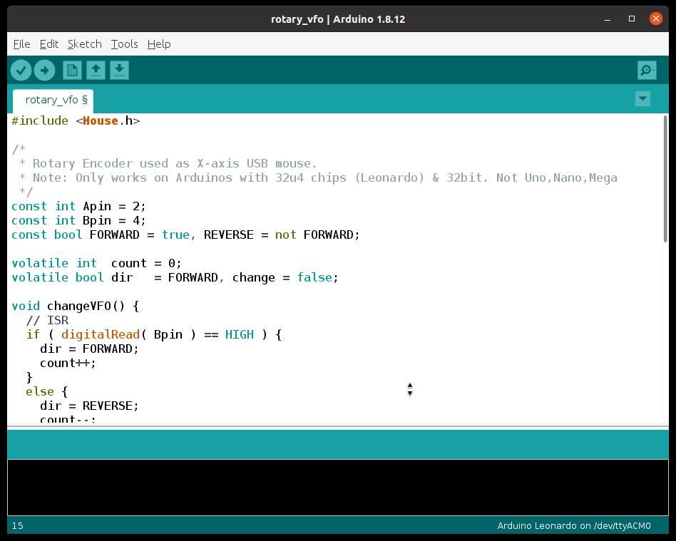Save the sketch with the down-arrow icon
Viewport: 676px width, 541px height.
(x=119, y=71)
